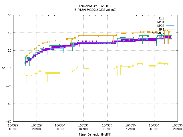
Task: Click the SCANNER legend label
Action: coord(158,33)
